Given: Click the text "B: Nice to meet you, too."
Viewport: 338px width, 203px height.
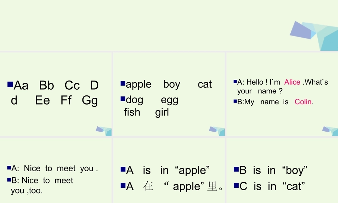Looking at the screenshot, I should pos(42,185).
